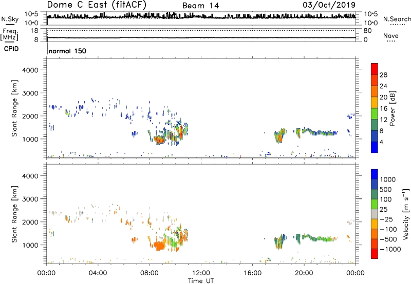This screenshot has height=284, width=411.
Task: Select the "20:00" time tick label
Action: coord(304,273)
